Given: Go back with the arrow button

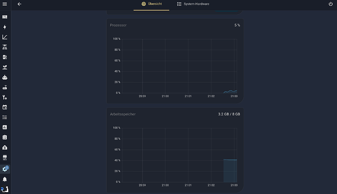Looking at the screenshot, I should tap(20, 4).
